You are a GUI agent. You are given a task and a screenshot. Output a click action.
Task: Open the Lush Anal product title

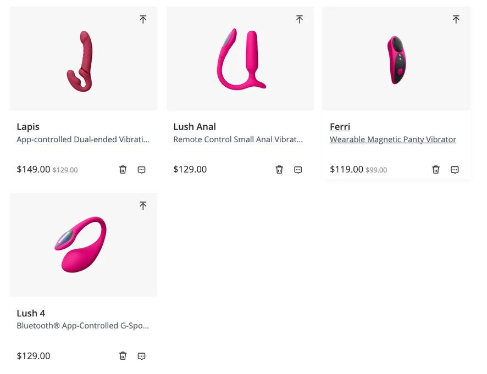195,127
